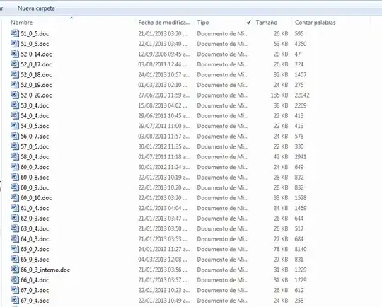Click the 53 KB size value

point(281,44)
